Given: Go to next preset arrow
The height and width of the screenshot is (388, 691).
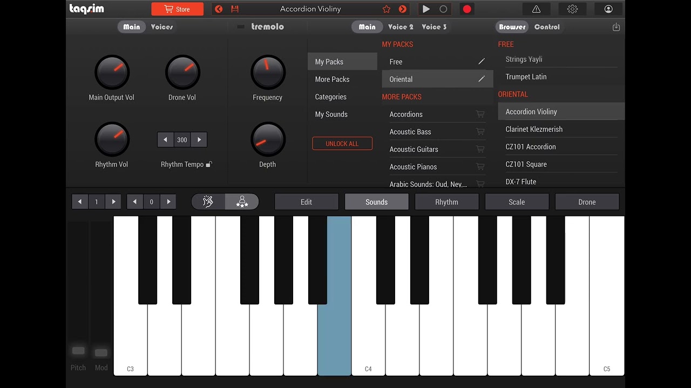Looking at the screenshot, I should pos(402,9).
